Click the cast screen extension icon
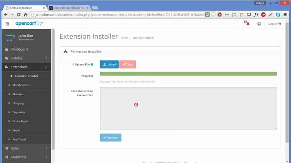 click(x=249, y=14)
